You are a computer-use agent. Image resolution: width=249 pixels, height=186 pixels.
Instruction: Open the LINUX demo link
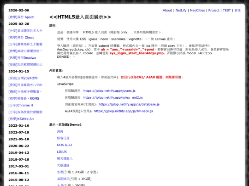coord(62,152)
